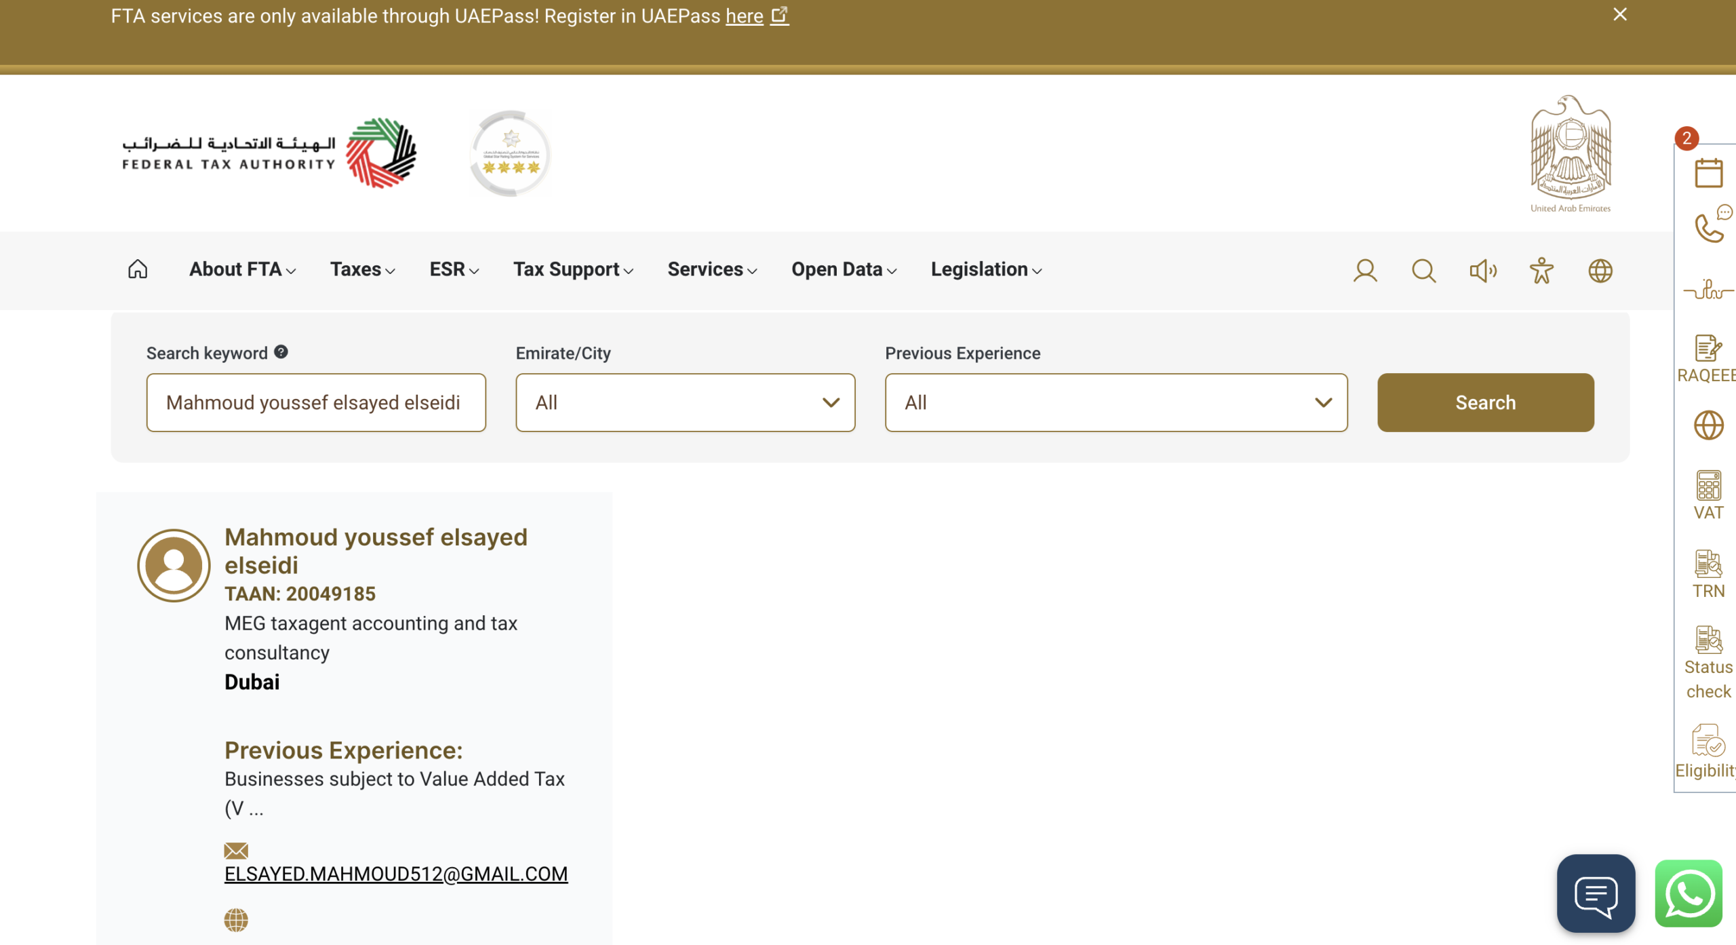1736x945 pixels.
Task: Open the Status check tool
Action: [1708, 663]
